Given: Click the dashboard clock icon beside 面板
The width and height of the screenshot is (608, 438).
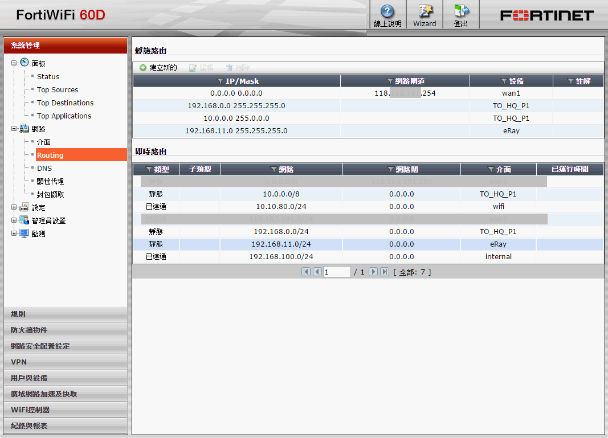Looking at the screenshot, I should (25, 63).
